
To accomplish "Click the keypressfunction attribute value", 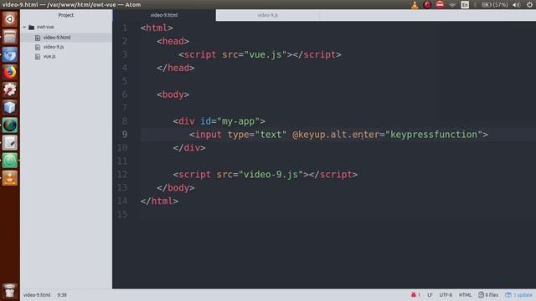I will coord(434,135).
